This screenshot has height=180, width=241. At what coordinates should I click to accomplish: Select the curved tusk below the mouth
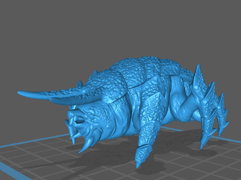(84, 147)
